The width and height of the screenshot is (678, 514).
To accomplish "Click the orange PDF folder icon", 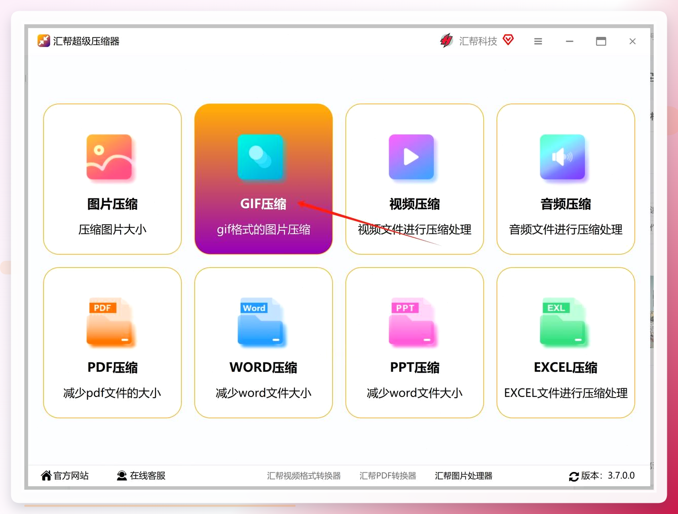I will coord(110,322).
